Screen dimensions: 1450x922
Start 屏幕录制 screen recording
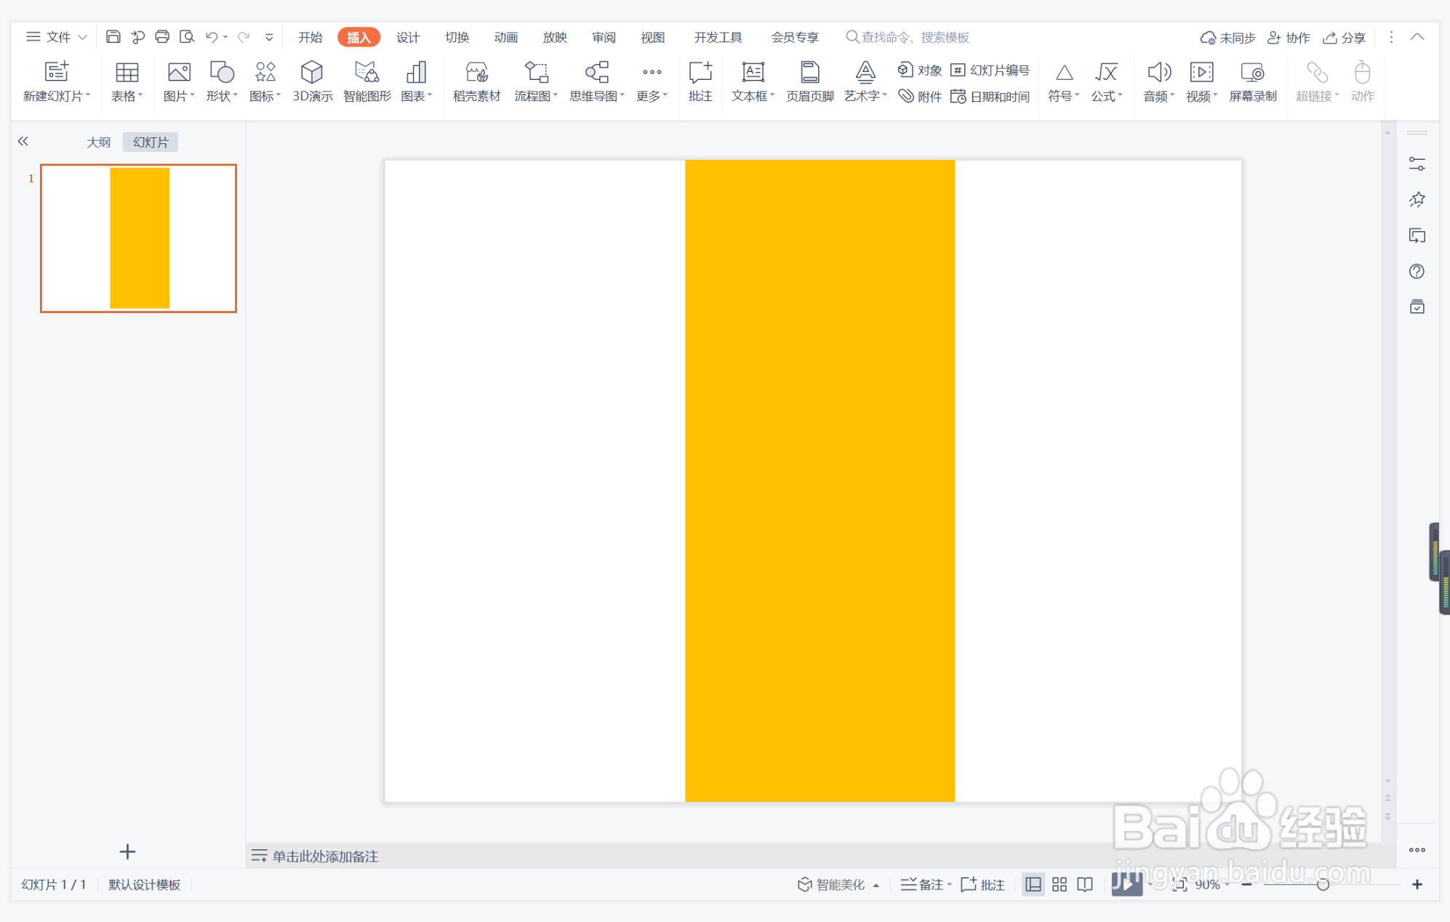[1252, 73]
